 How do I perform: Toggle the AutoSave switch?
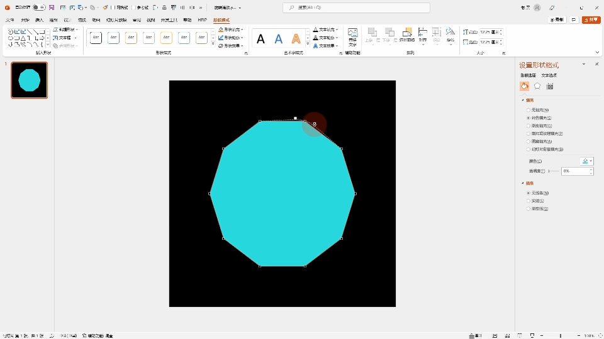39,8
